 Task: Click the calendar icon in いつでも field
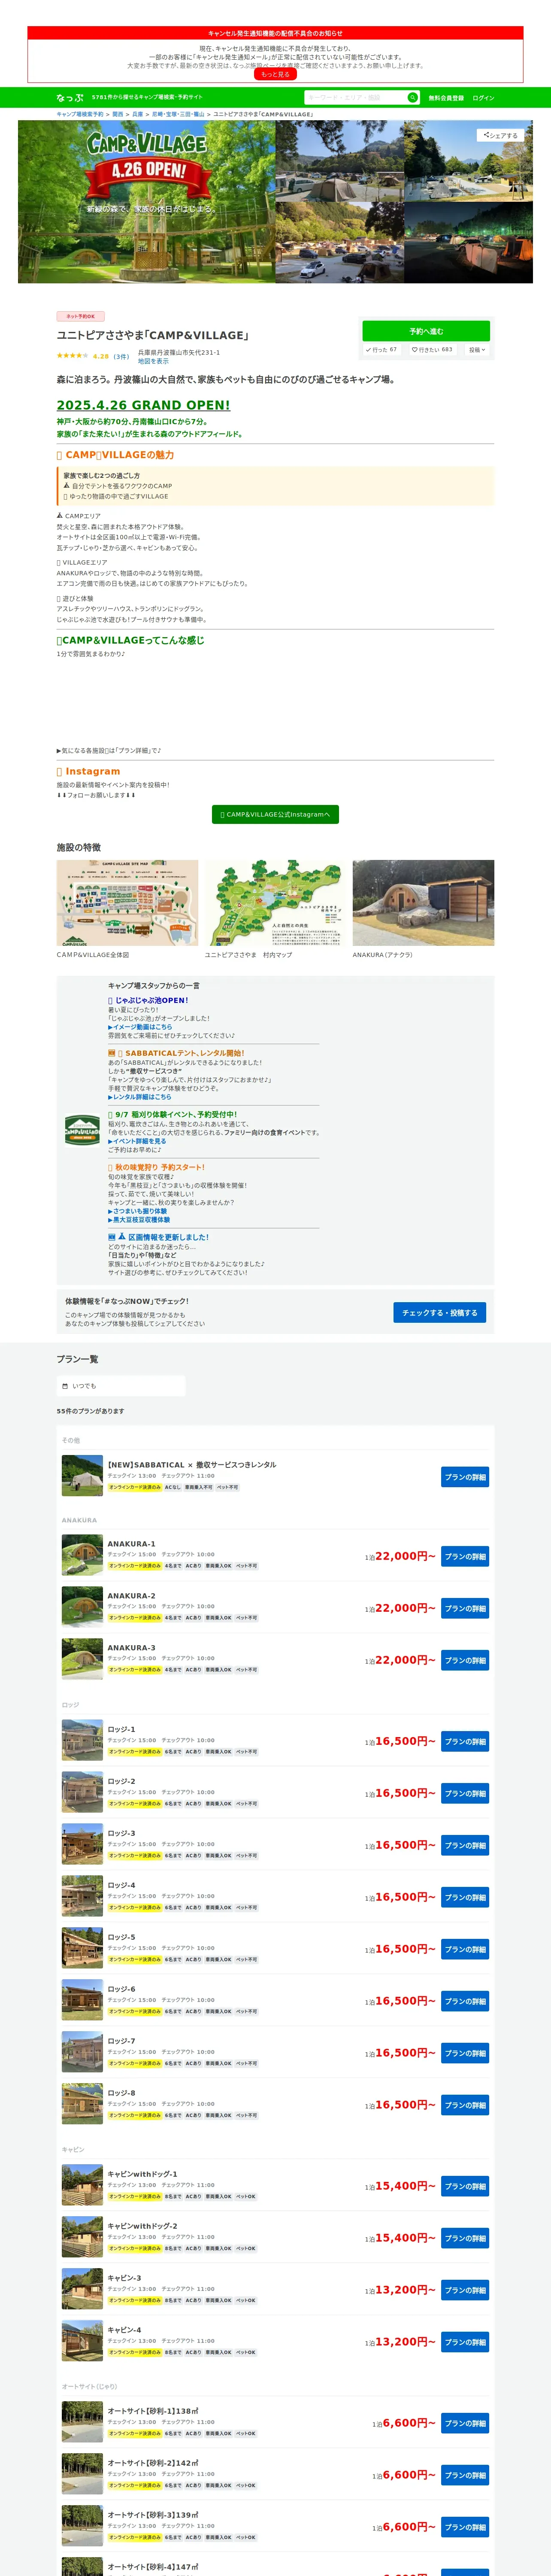tap(65, 1386)
